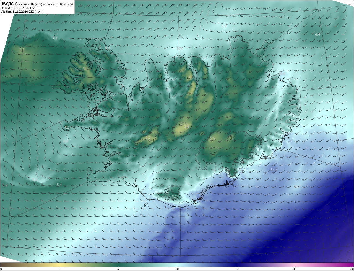Click the map value label 5.9
Image resolution: width=354 pixels, height=271 pixels.
pos(5,185)
